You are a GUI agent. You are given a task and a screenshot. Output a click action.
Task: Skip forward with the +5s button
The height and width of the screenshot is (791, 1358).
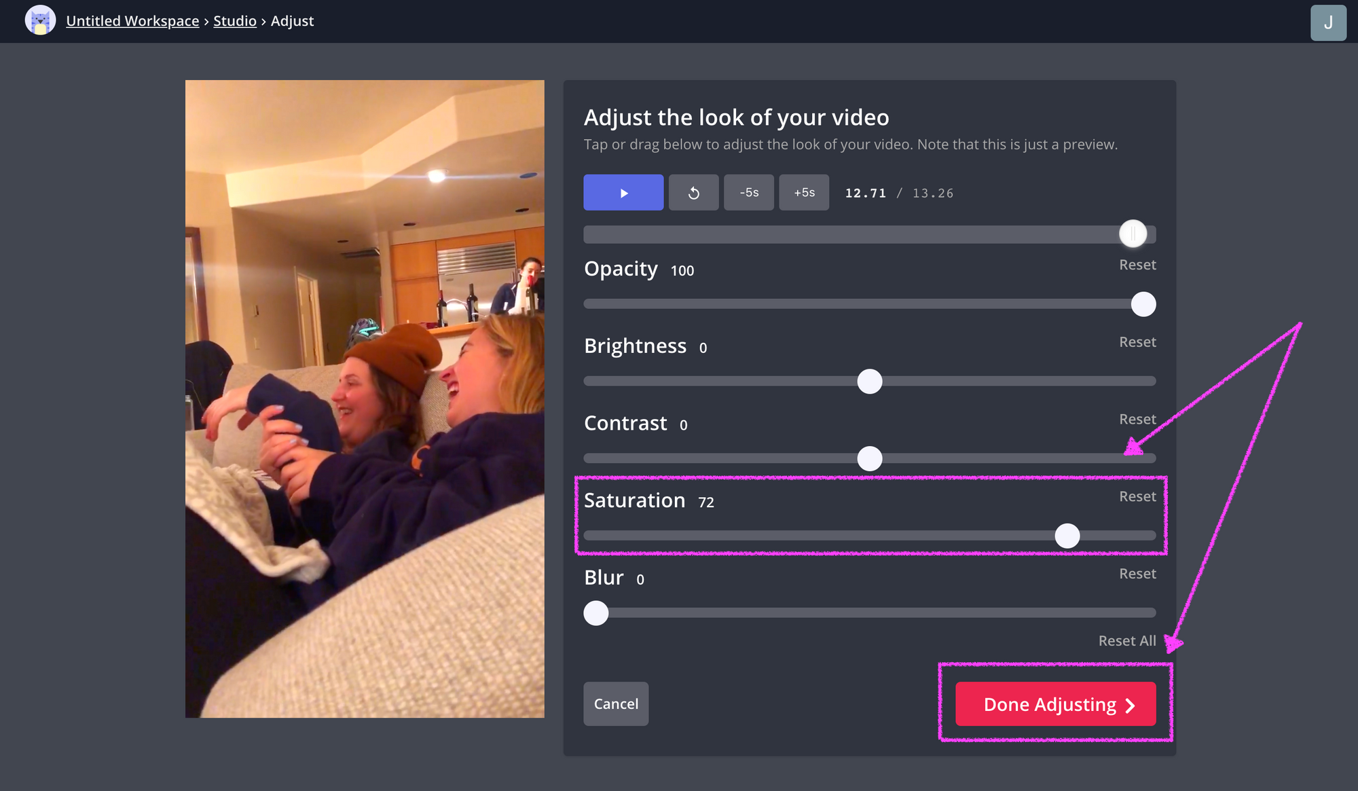(804, 193)
